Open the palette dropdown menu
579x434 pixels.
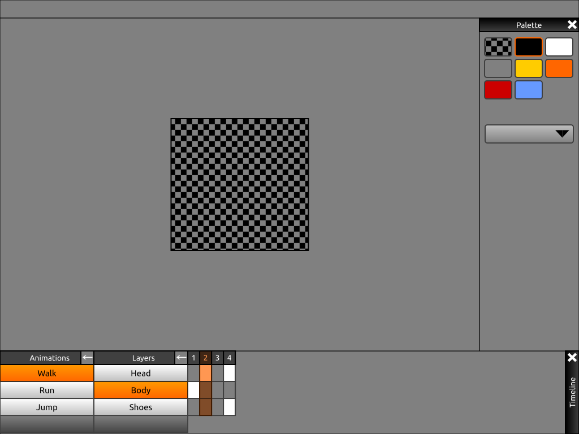[529, 133]
